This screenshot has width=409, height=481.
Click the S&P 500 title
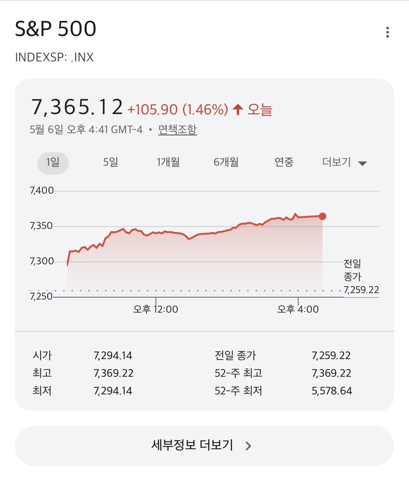tap(56, 29)
